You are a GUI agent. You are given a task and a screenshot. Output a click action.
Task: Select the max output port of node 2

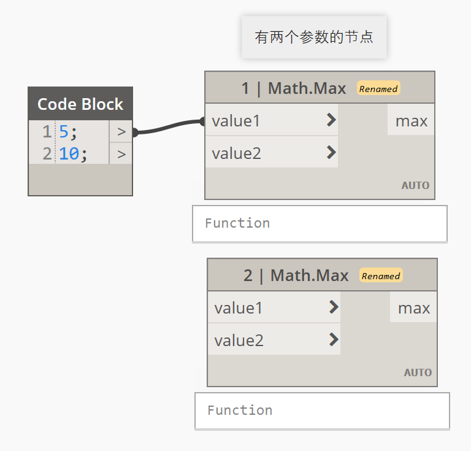[x=413, y=308]
